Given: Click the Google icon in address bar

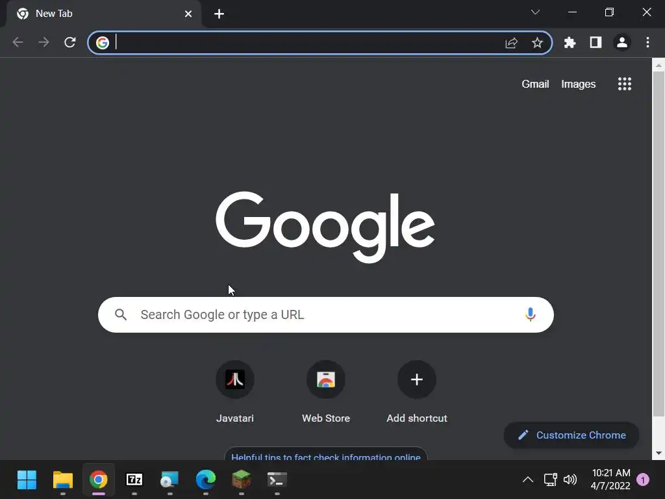Looking at the screenshot, I should coord(102,43).
